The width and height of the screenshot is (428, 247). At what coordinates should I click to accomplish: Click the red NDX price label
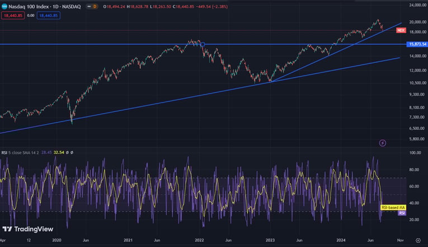(x=401, y=30)
